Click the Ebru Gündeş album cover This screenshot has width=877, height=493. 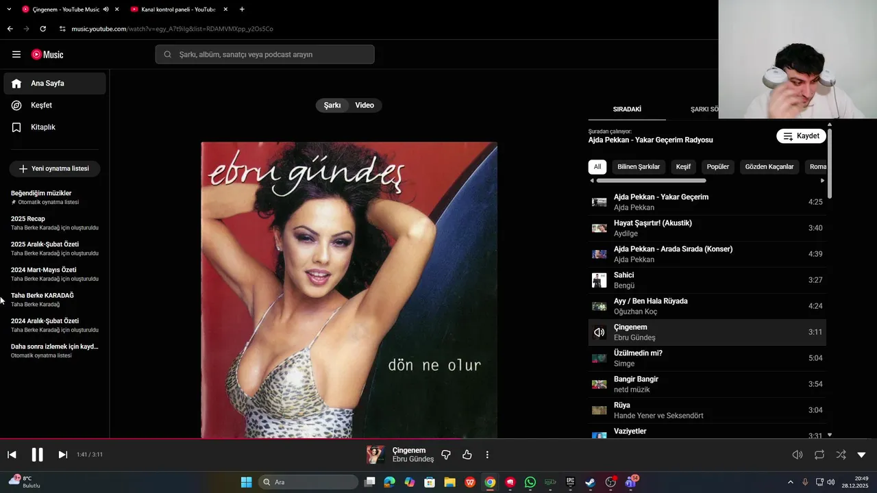349,290
